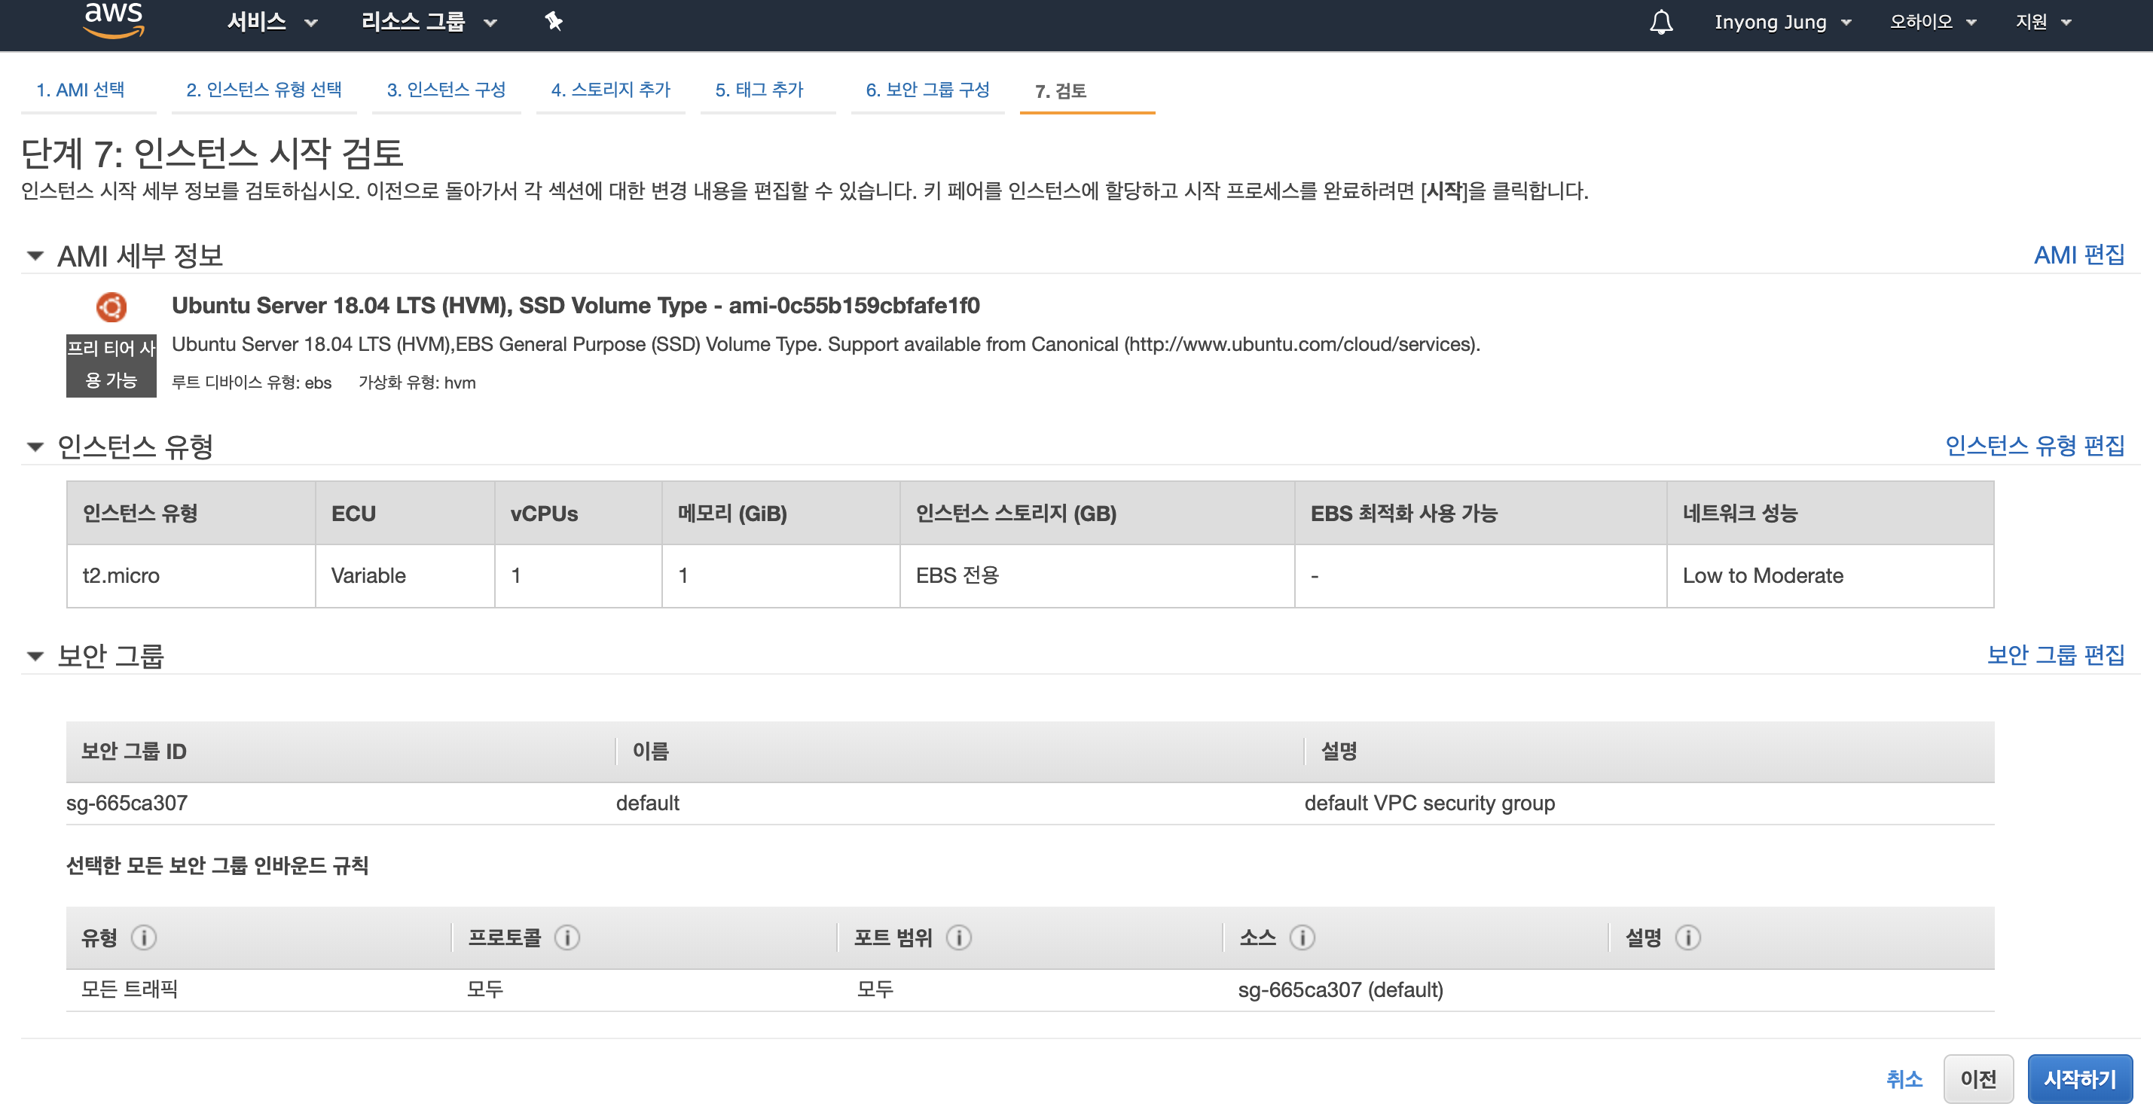This screenshot has width=2153, height=1119.
Task: Click the AMI 편집 link
Action: pos(2078,255)
